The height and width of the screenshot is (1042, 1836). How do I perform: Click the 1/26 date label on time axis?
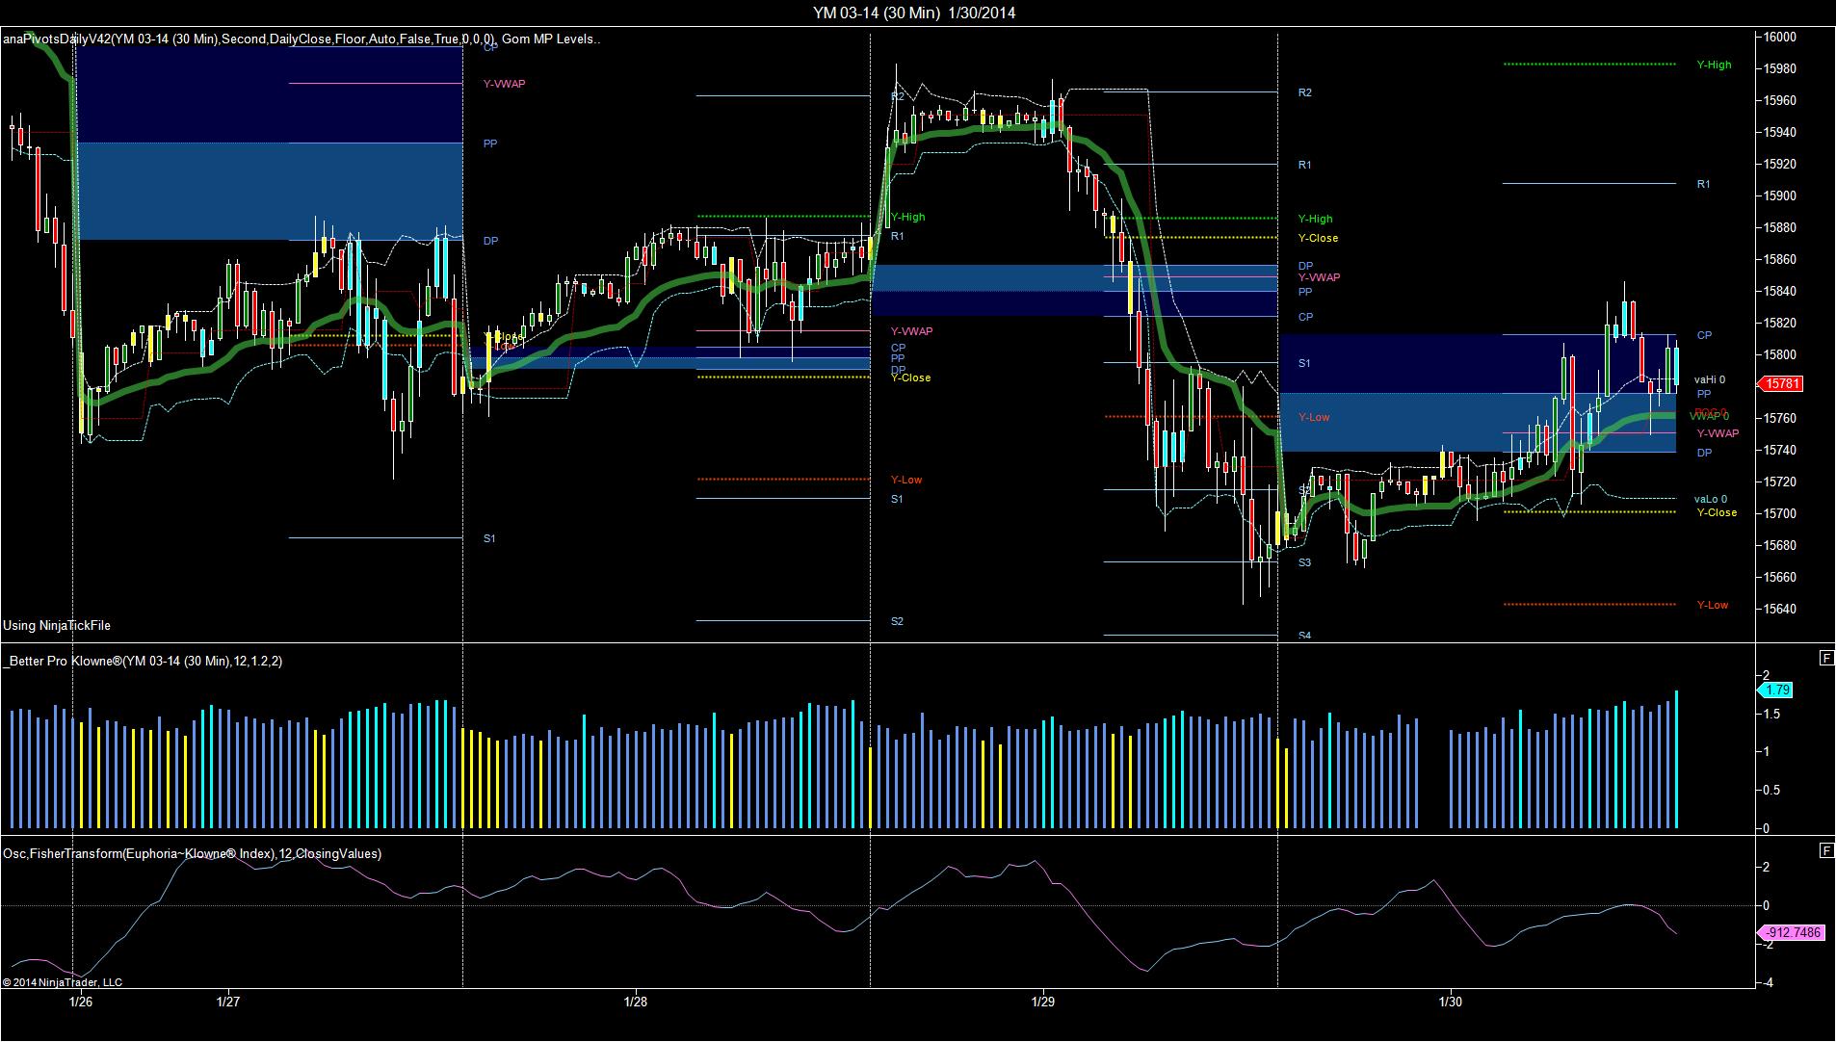81,1003
